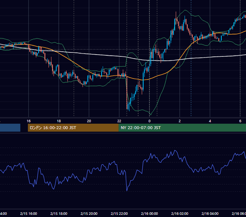
Task: Click the 2/15 20:00 date label
Action: tap(89, 213)
